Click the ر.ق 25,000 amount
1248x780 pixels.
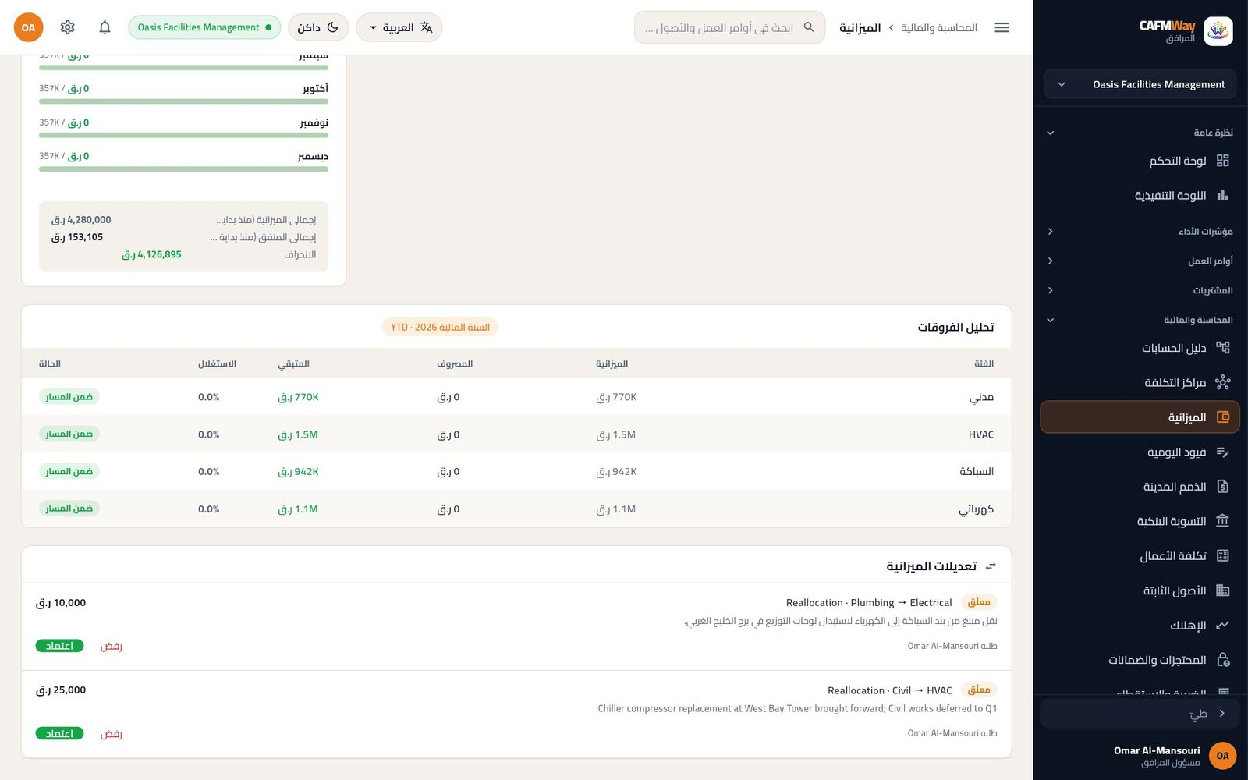coord(61,690)
